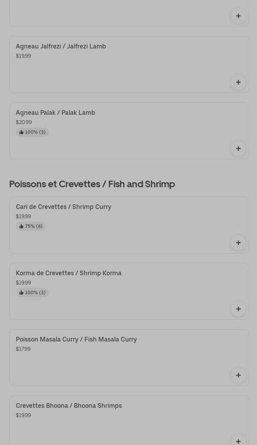The height and width of the screenshot is (445, 257).
Task: Click the $20.99 price on Palak Lamb
Action: tap(24, 122)
